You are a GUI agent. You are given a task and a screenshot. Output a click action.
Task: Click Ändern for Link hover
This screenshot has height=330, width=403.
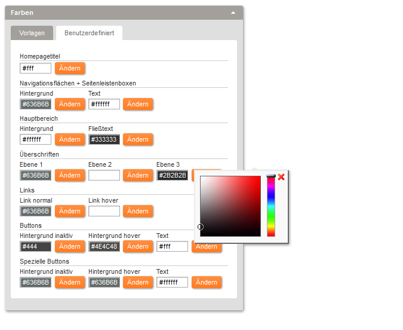138,211
